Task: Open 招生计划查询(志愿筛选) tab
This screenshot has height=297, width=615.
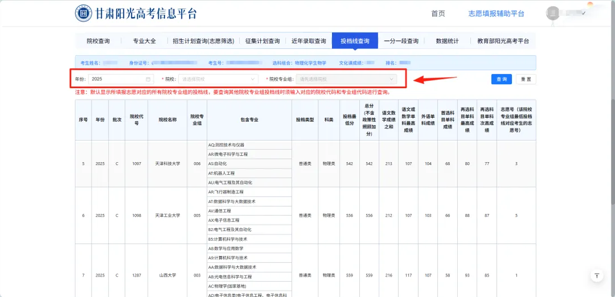Action: pyautogui.click(x=203, y=41)
